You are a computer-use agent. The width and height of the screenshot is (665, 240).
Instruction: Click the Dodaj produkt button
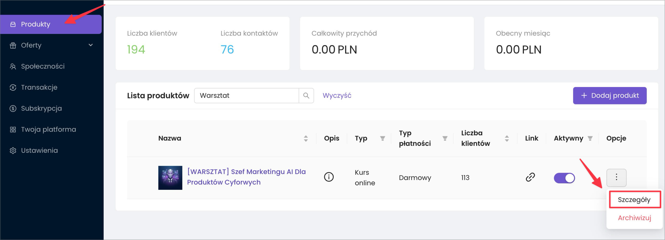point(610,96)
